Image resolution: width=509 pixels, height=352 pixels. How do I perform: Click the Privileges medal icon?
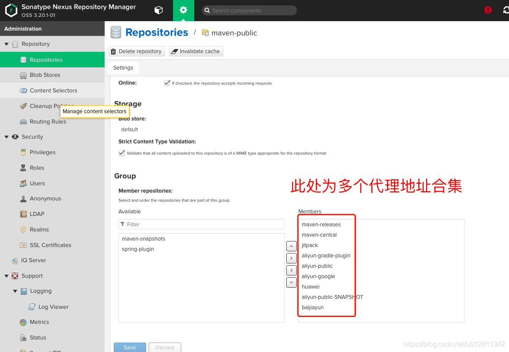(23, 152)
